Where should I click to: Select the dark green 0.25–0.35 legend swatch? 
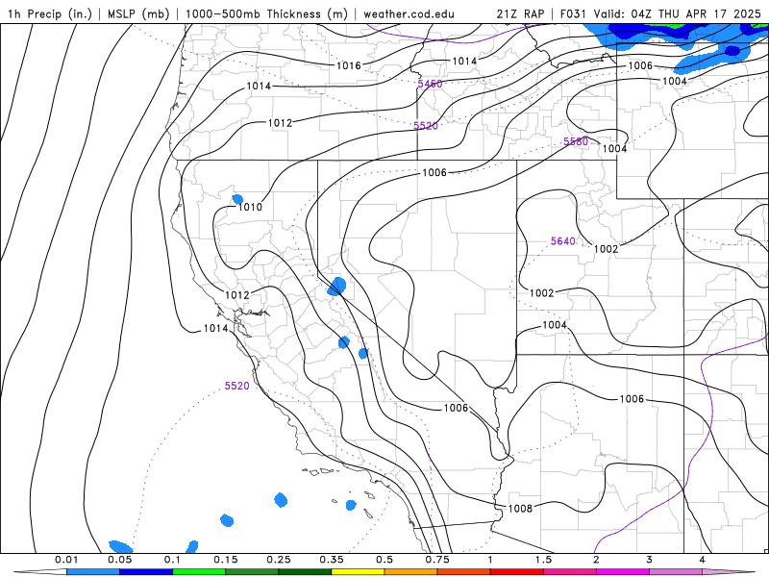pyautogui.click(x=305, y=572)
